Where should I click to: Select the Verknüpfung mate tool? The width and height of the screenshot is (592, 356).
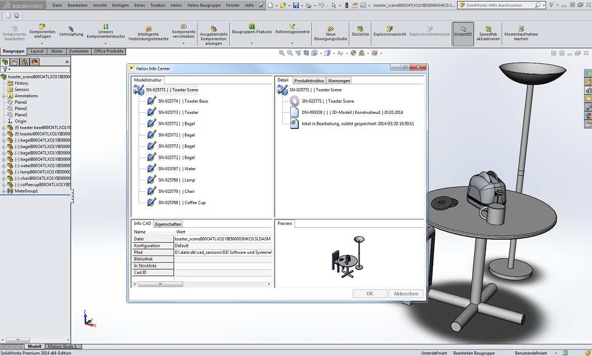click(71, 31)
